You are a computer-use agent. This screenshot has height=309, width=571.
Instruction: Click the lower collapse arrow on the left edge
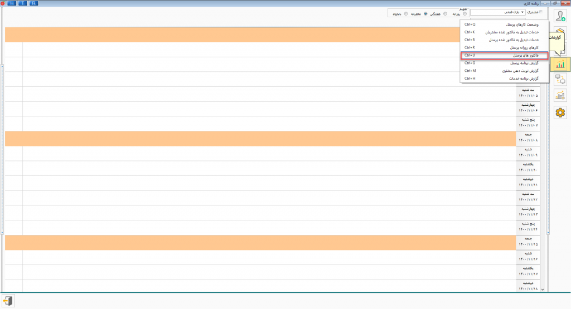2,233
